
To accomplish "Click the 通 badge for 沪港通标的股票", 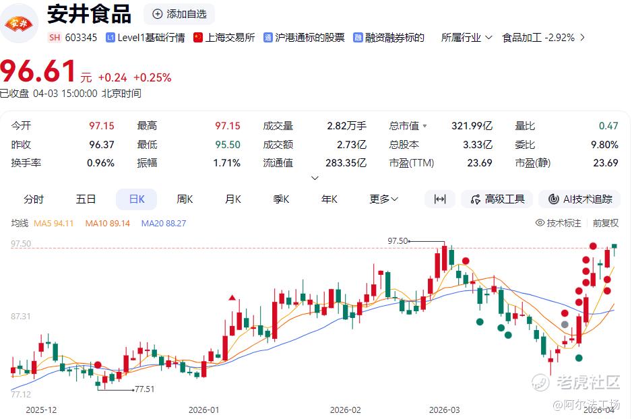I will (268, 38).
